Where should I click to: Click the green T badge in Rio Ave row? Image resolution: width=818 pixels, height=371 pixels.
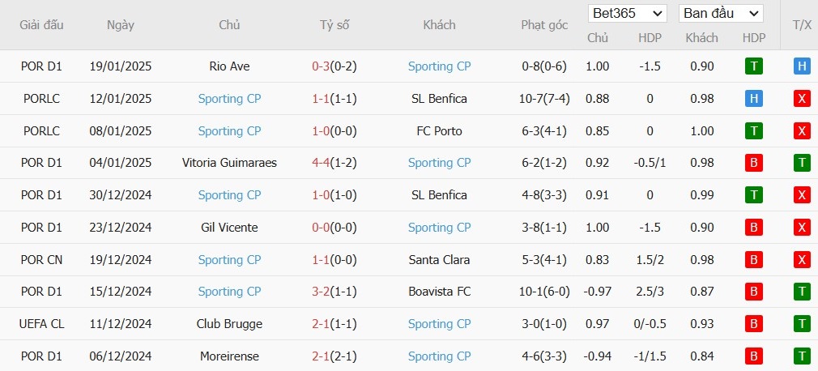pyautogui.click(x=754, y=66)
